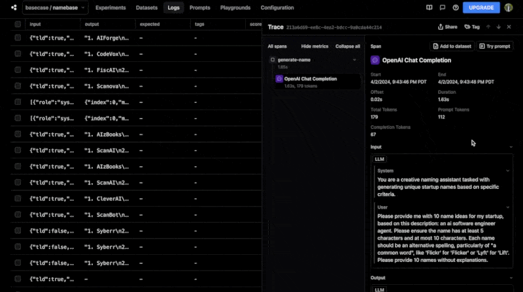Image resolution: width=523 pixels, height=292 pixels.
Task: Go to previous trace with up arrow
Action: tap(488, 27)
